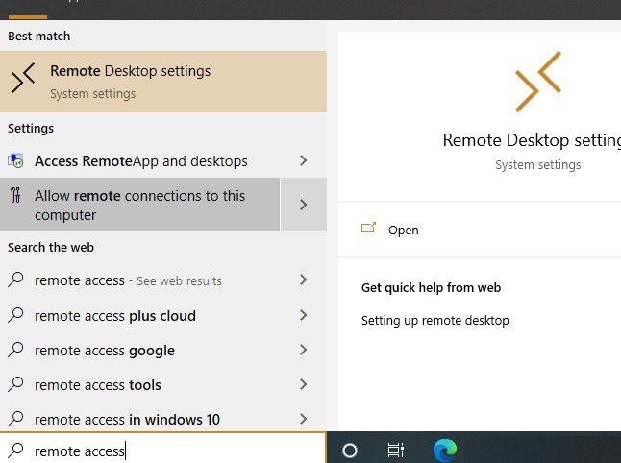The image size is (621, 463).
Task: Expand the google suggestion chevron
Action: (304, 350)
